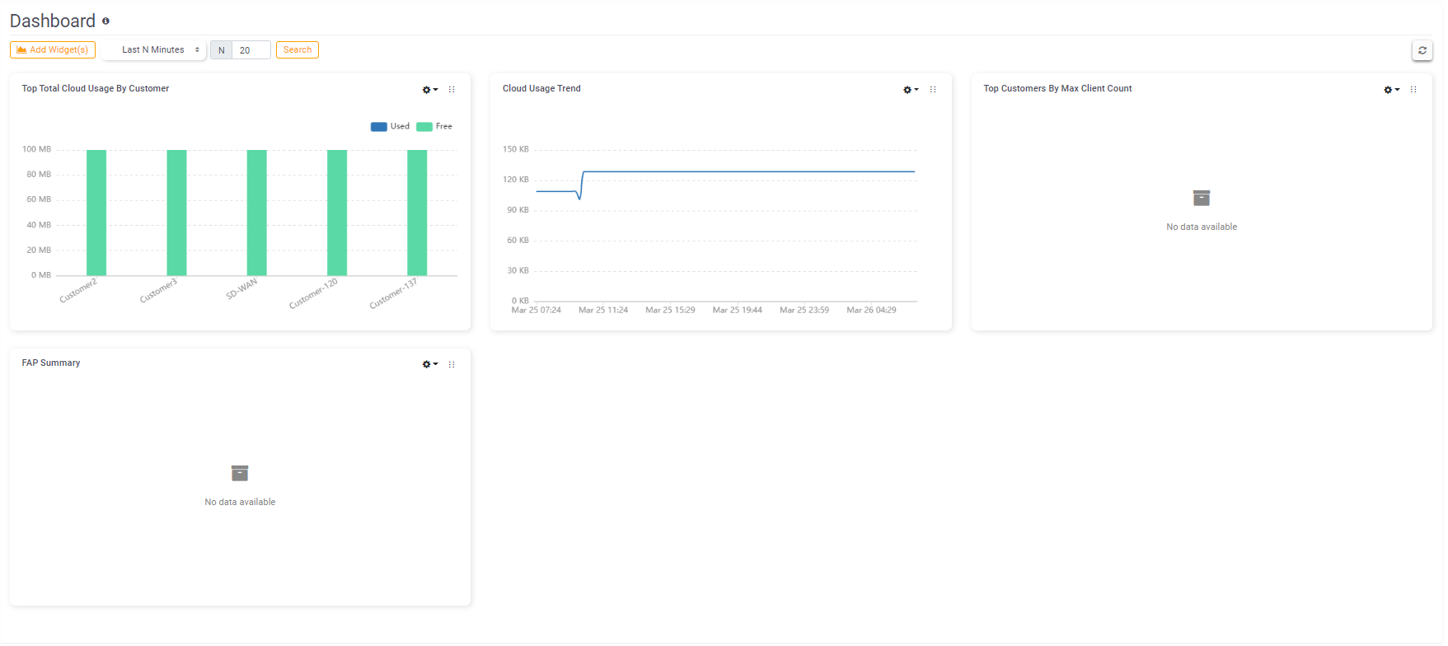Image resolution: width=1448 pixels, height=646 pixels.
Task: Open gear menu on Top Total Cloud Usage widget
Action: [x=429, y=90]
